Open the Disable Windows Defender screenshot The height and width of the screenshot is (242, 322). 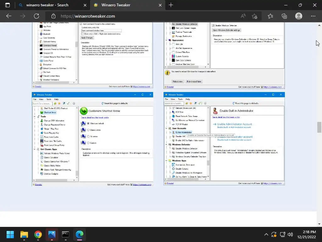[x=224, y=55]
